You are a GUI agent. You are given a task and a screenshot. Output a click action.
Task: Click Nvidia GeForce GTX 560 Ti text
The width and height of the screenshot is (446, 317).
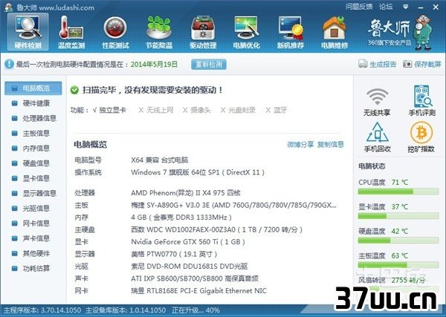pyautogui.click(x=188, y=242)
